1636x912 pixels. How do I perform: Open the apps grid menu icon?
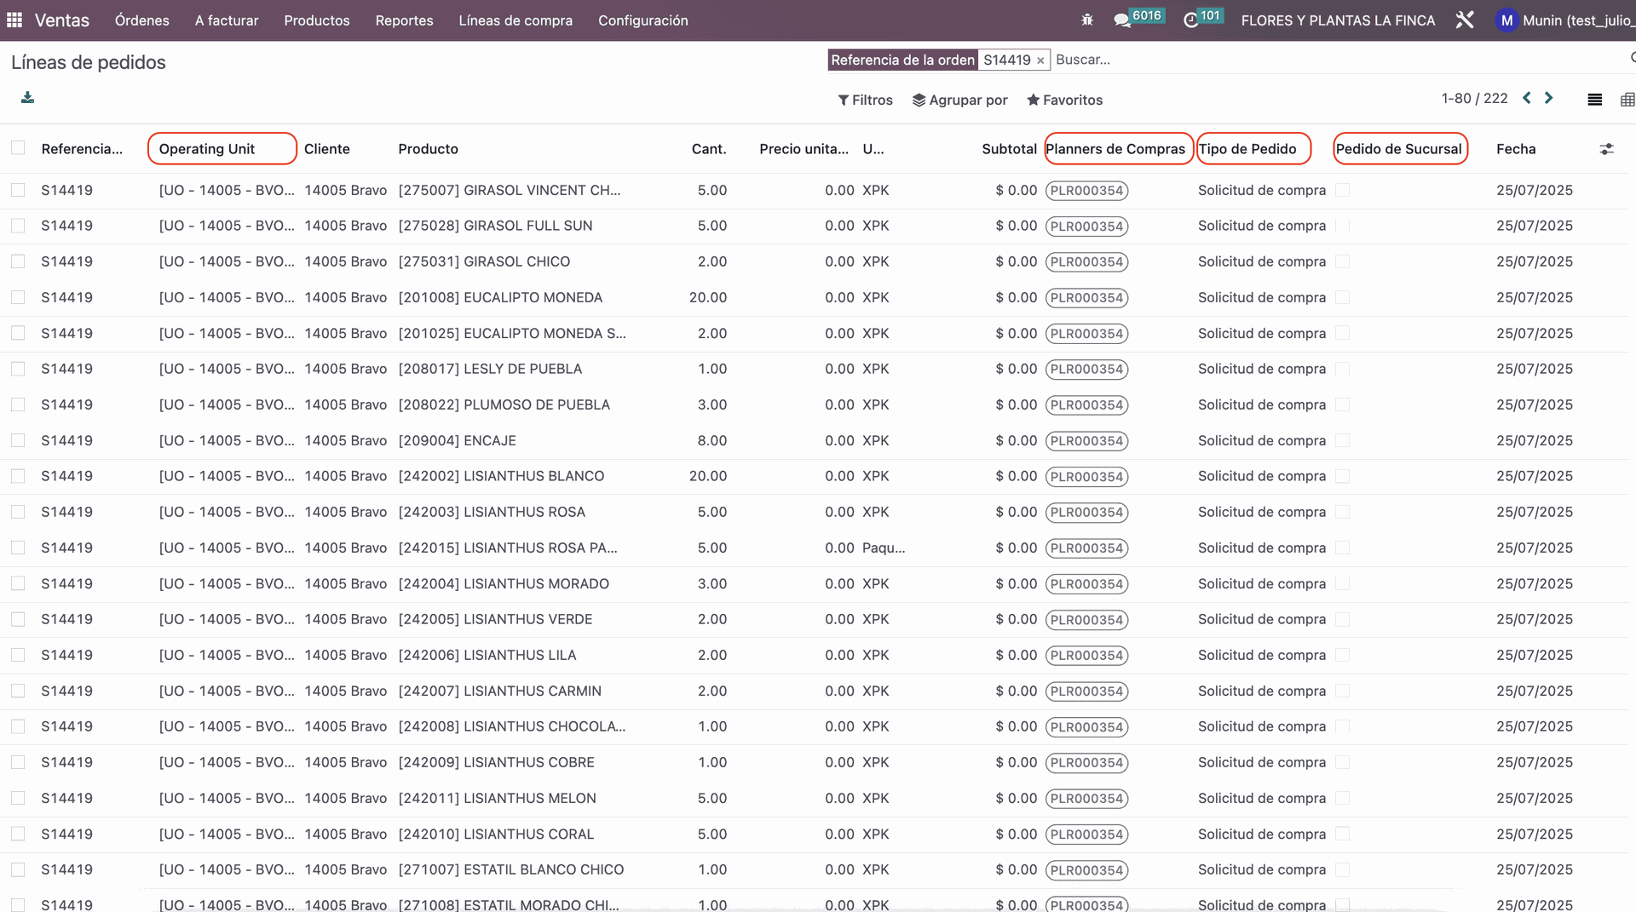coord(14,20)
